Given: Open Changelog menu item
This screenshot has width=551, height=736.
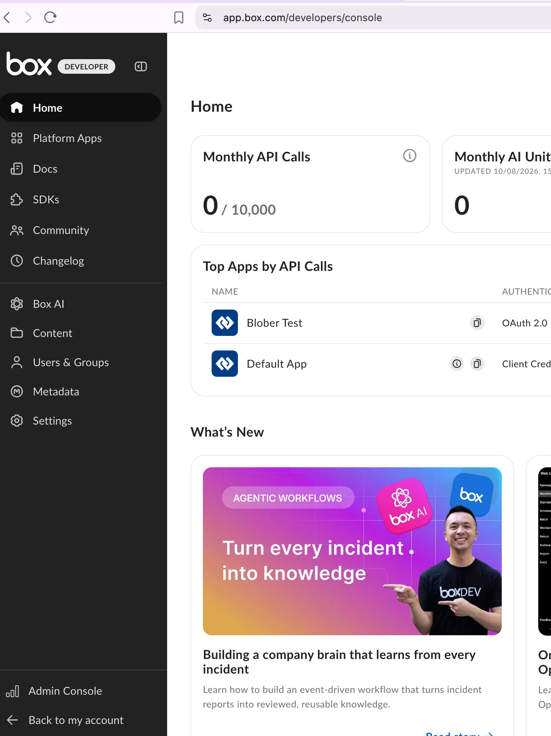Looking at the screenshot, I should point(81,261).
